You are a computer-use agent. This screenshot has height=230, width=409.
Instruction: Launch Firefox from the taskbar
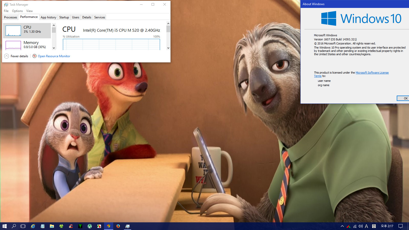pyautogui.click(x=118, y=226)
